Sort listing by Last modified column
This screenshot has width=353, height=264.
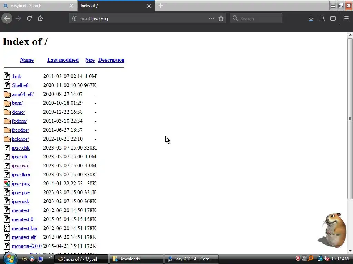pos(63,60)
